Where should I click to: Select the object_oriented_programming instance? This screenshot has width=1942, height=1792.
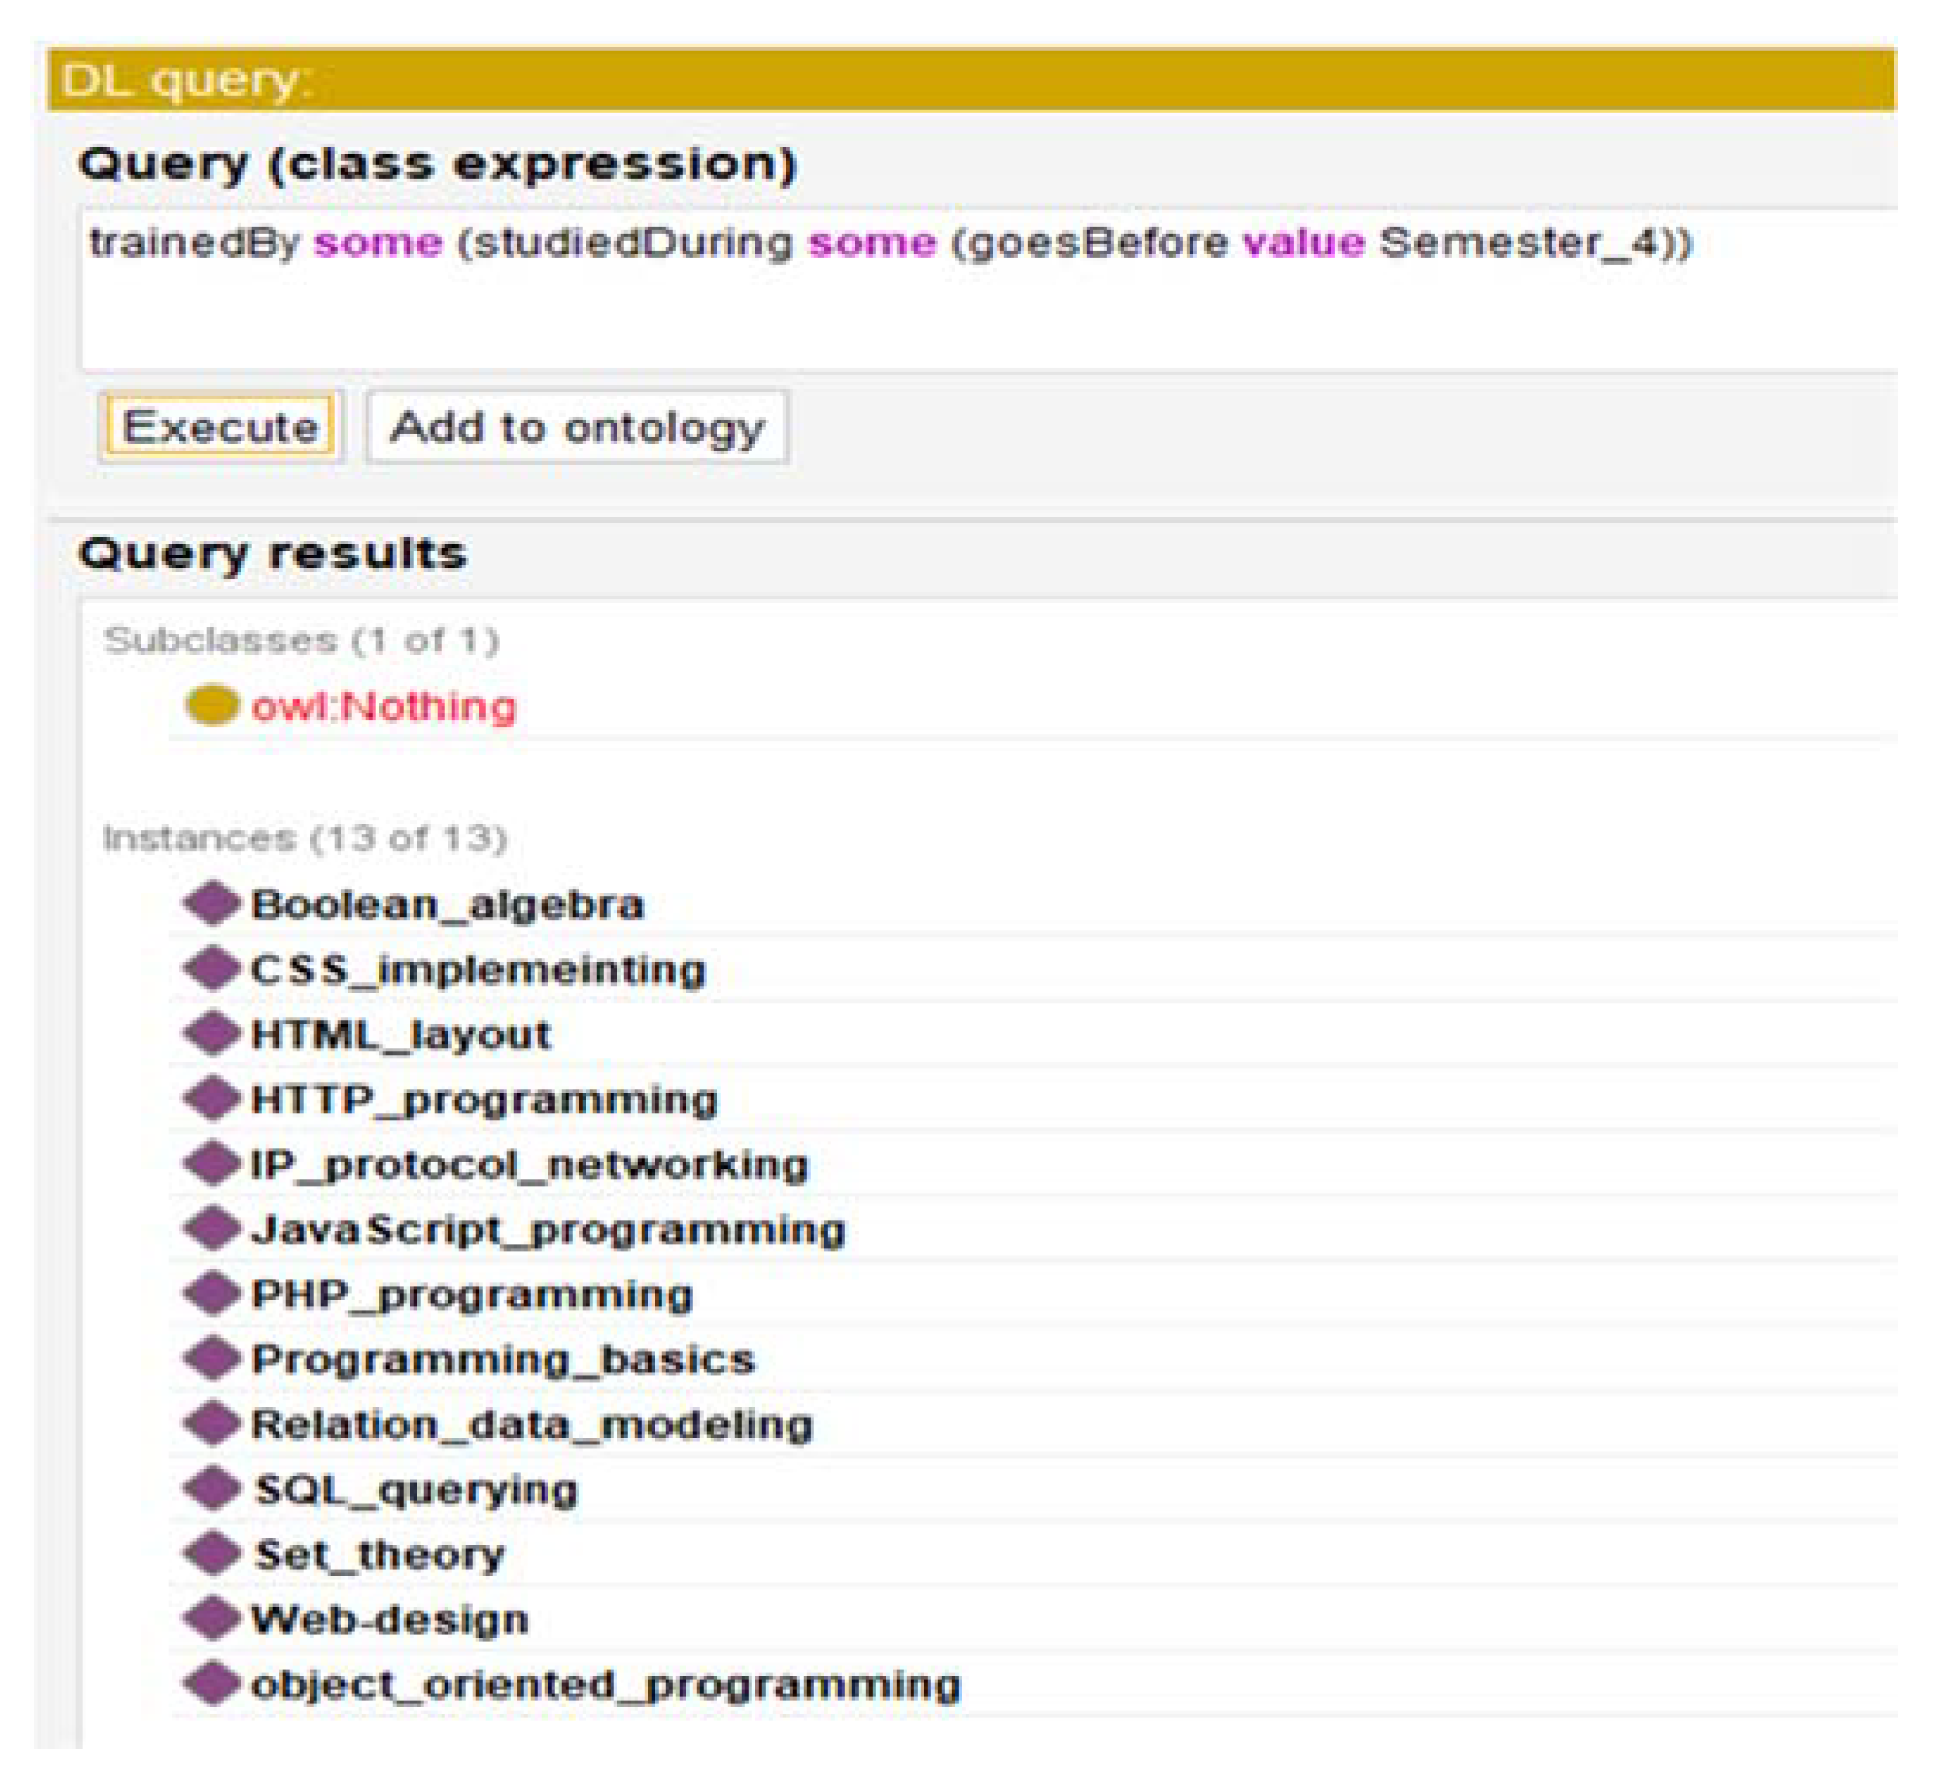[605, 1684]
